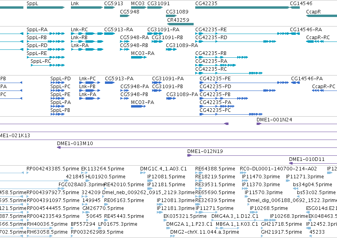337x238 pixels.
Task: Select protein CG42235-PC
Action: pos(231,114)
